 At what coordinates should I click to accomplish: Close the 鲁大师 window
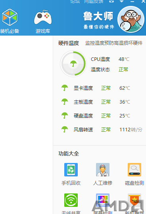pos(143,1)
